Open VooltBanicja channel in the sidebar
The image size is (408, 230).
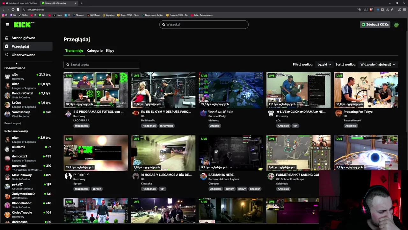[28, 114]
